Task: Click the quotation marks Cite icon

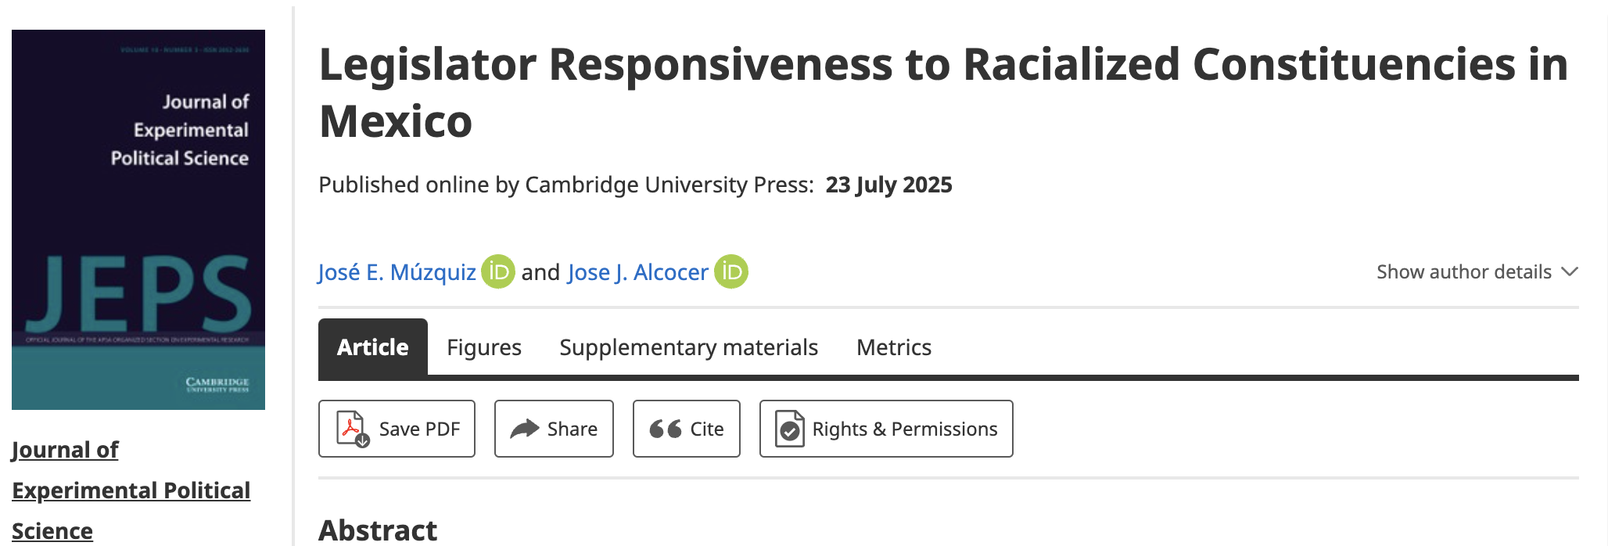Action: coord(665,429)
